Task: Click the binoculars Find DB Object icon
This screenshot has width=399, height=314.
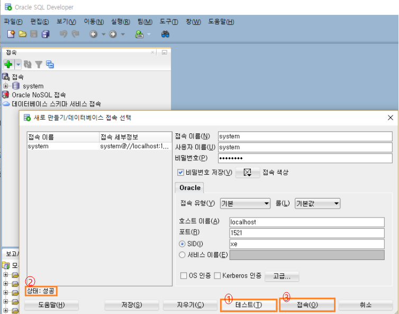Action: 166,34
